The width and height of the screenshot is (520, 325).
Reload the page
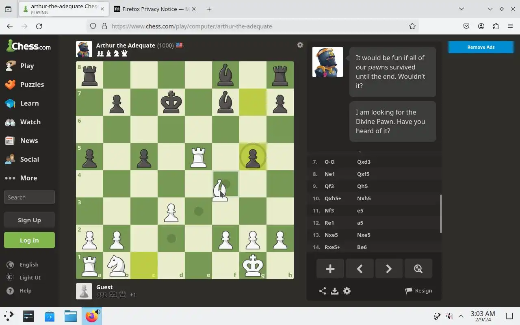39,26
